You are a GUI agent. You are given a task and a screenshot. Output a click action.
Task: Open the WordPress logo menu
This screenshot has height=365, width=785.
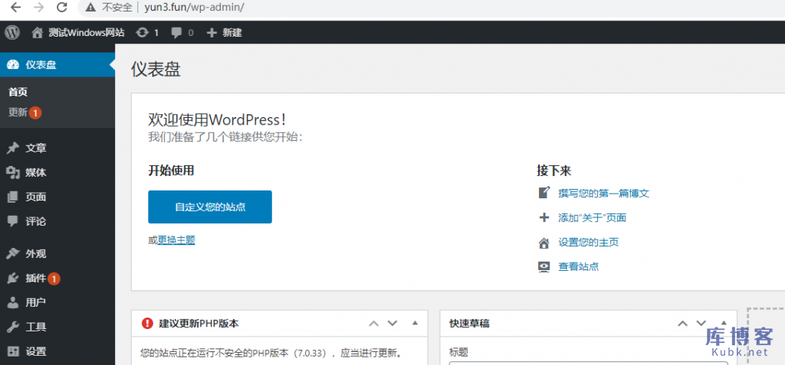click(12, 32)
